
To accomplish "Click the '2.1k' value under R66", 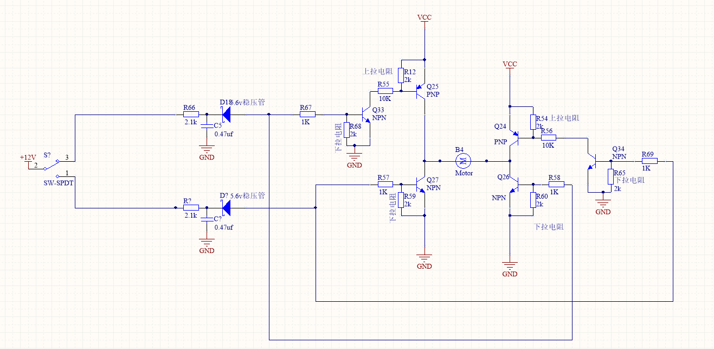I will click(191, 123).
